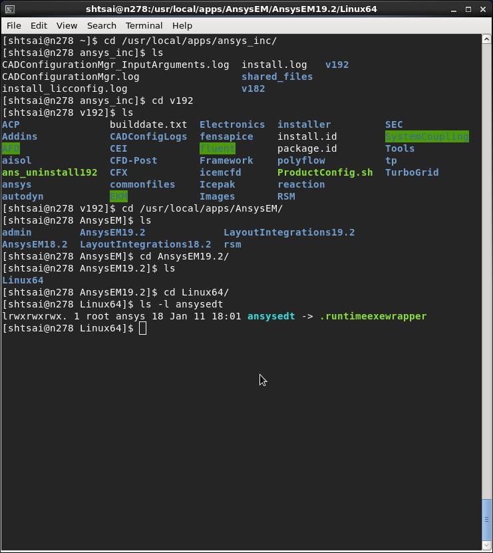Click the commonfiles directory entry
Image resolution: width=493 pixels, height=553 pixels.
(x=142, y=184)
